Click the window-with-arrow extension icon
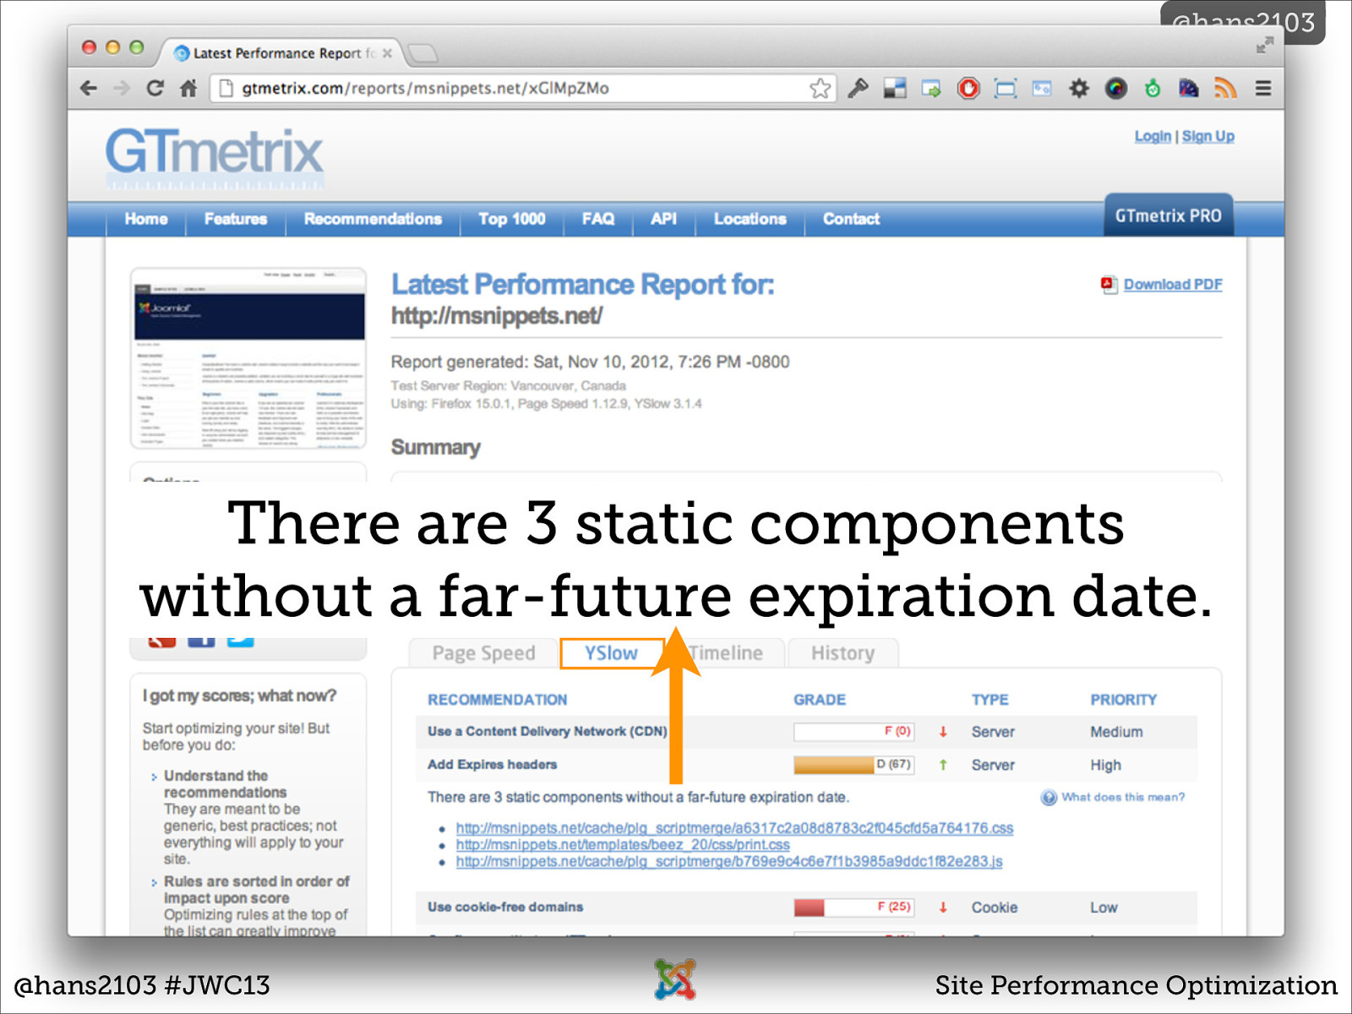This screenshot has width=1352, height=1014. 931,88
